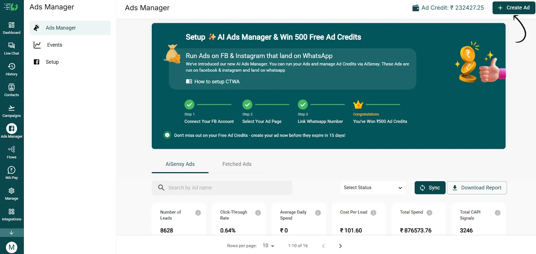Click the Create Ad button
This screenshot has width=536, height=254.
coord(514,8)
